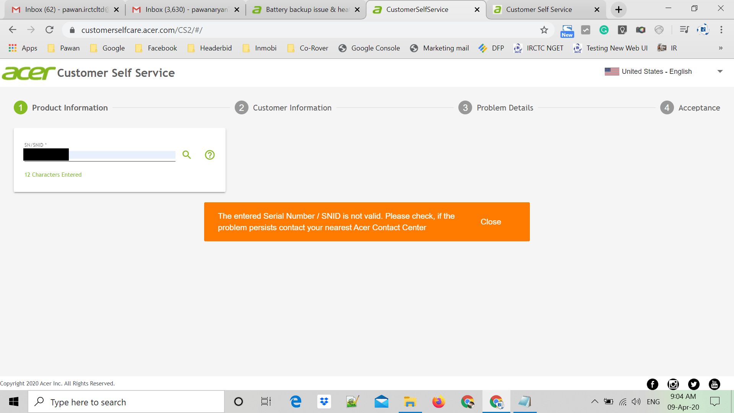Image resolution: width=734 pixels, height=413 pixels.
Task: Launch Firefox from the taskbar
Action: [438, 402]
